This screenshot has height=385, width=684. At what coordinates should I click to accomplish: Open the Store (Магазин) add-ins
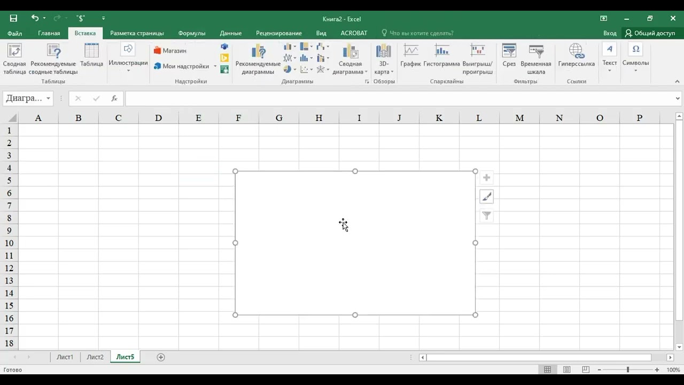[170, 51]
